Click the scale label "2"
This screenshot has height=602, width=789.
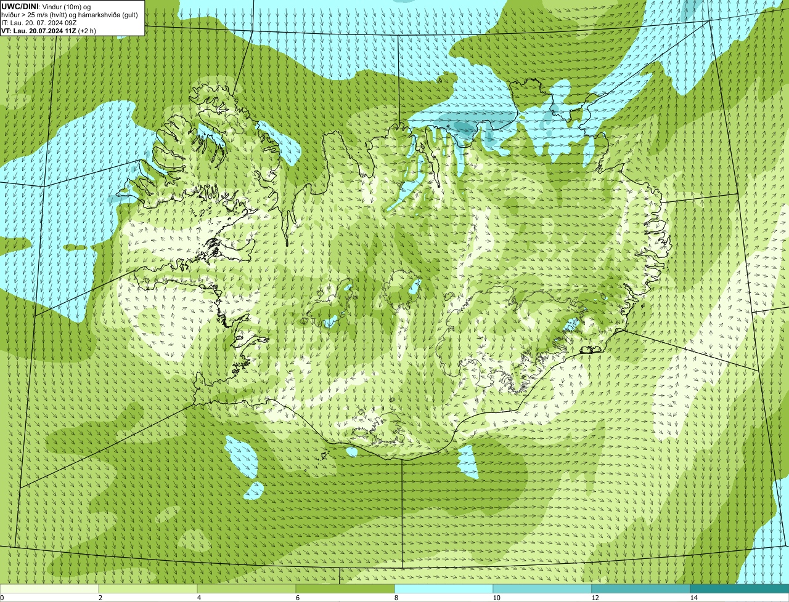tap(100, 598)
